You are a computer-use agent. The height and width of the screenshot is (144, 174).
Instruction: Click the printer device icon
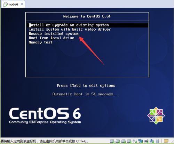click(x=146, y=141)
